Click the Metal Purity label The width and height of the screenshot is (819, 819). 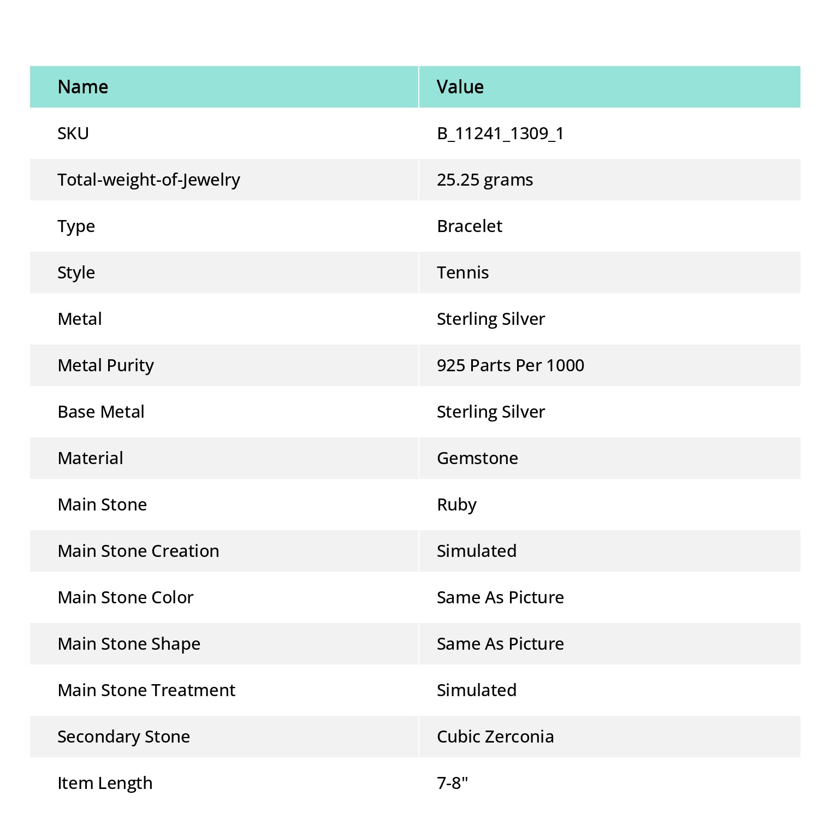106,366
